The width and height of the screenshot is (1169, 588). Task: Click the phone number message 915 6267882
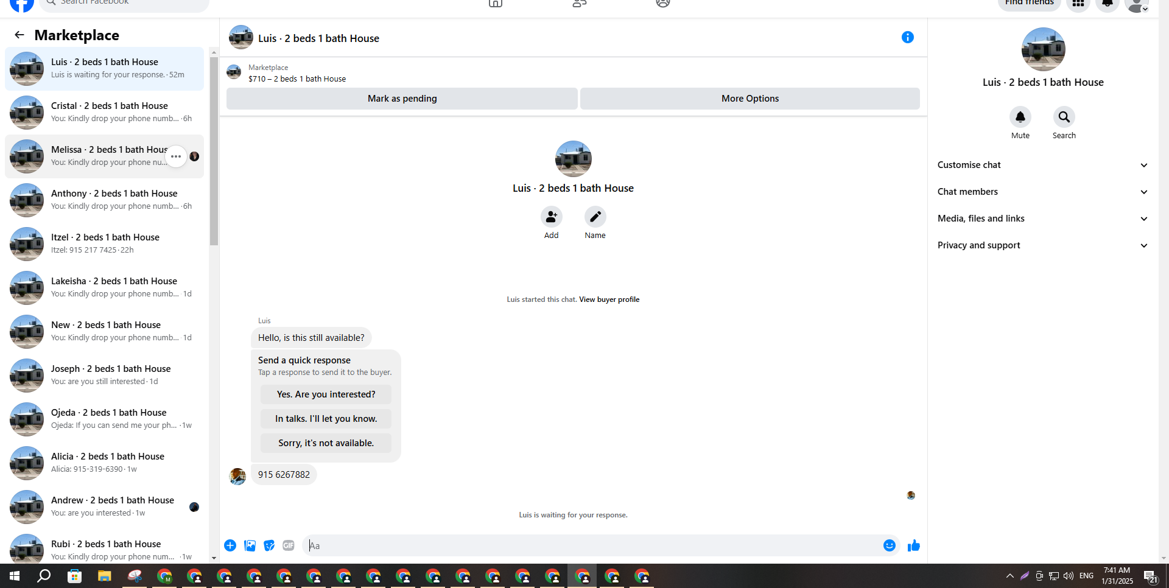tap(284, 475)
